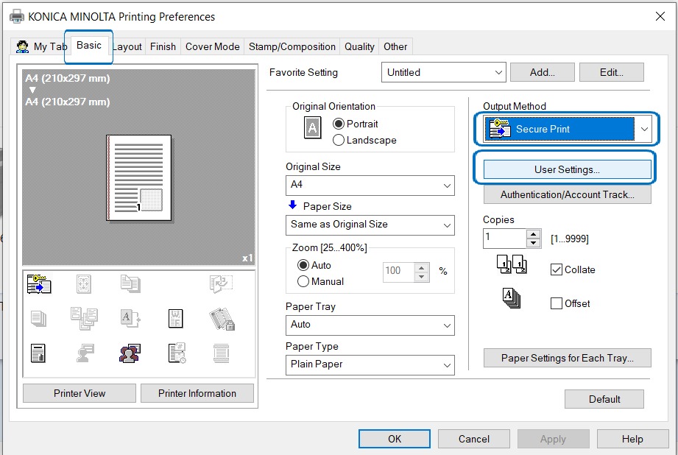Open the Paper Type combo box
This screenshot has height=455, width=678.
[x=370, y=364]
